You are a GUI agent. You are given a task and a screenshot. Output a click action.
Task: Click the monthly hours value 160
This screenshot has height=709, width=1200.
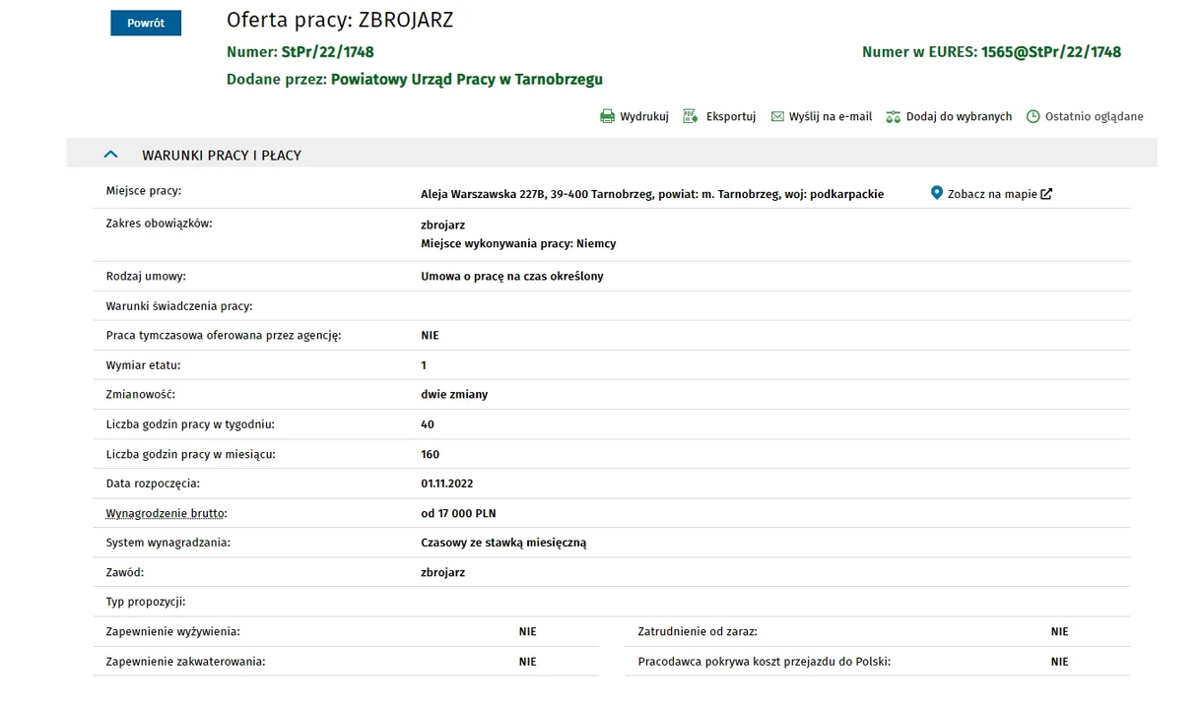click(x=431, y=454)
